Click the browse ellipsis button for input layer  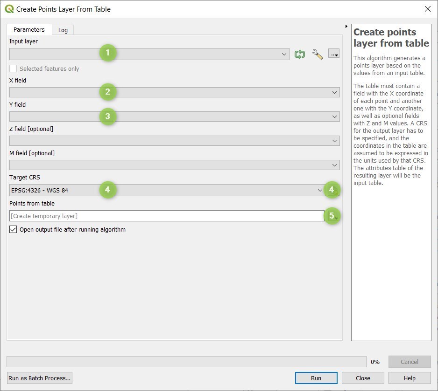click(334, 54)
